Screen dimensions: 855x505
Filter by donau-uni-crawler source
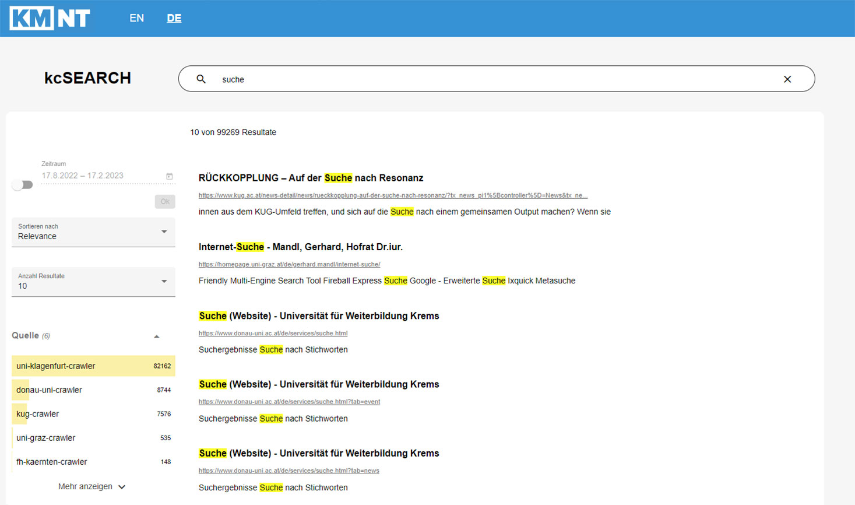tap(93, 390)
